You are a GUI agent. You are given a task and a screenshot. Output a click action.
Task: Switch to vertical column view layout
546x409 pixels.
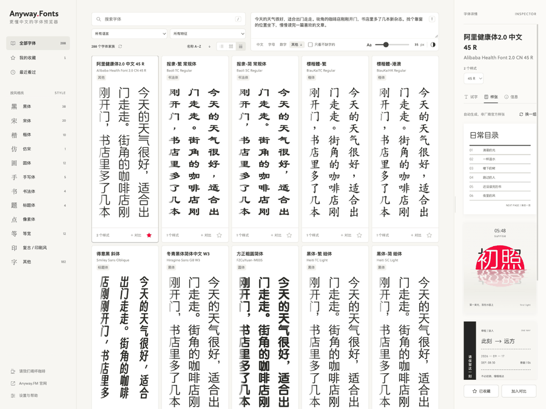pos(240,46)
